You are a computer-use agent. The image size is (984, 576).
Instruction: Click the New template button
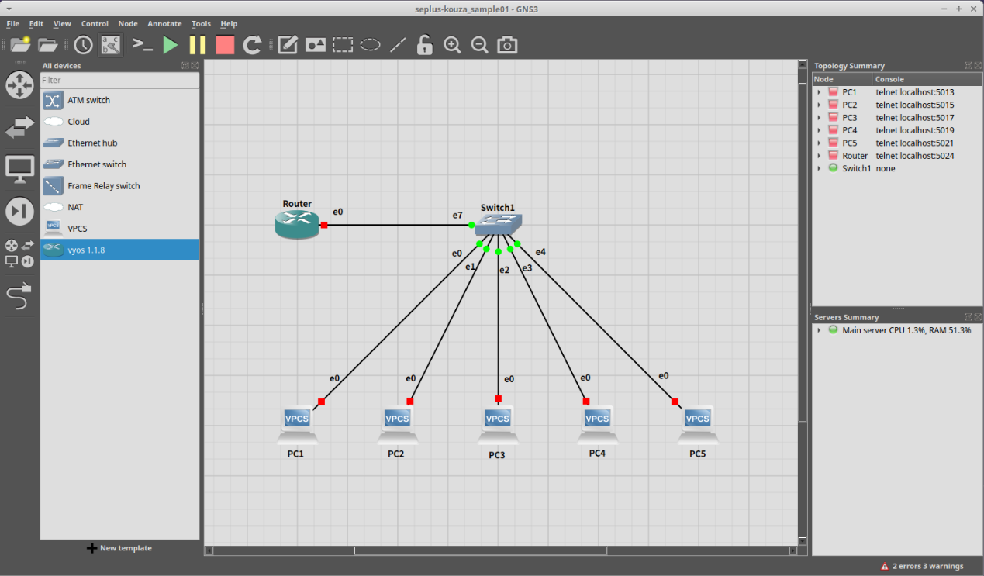[x=119, y=548]
